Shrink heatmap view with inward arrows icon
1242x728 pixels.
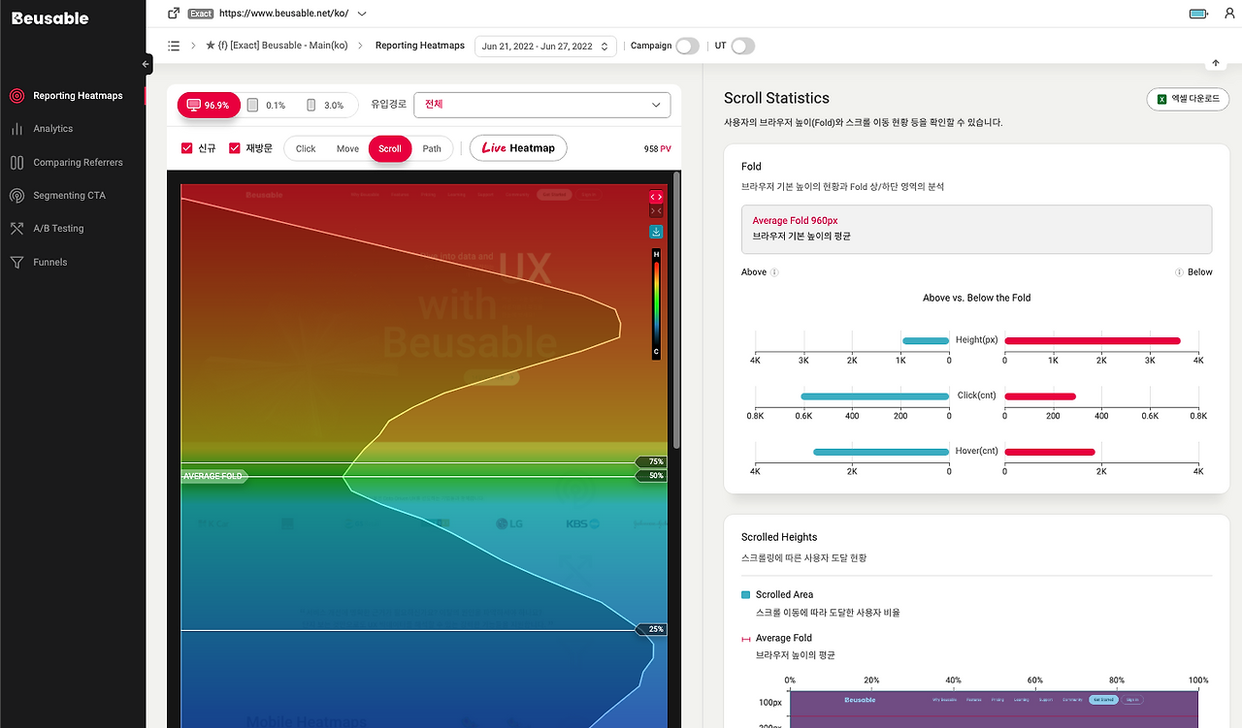coord(657,211)
